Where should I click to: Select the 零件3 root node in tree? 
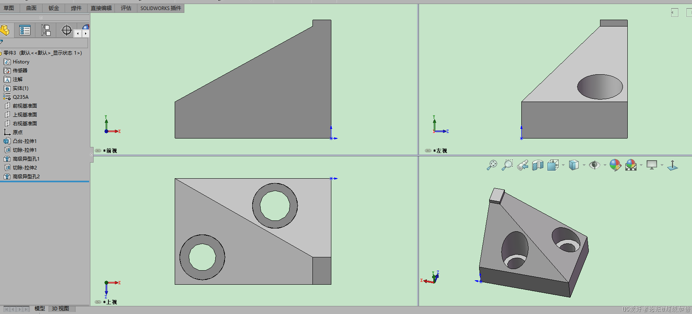(x=42, y=53)
